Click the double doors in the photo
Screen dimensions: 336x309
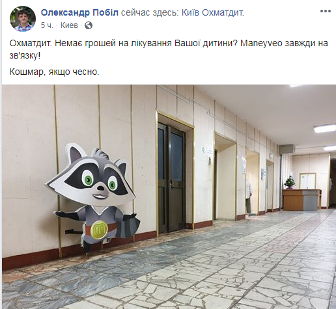[x=172, y=178]
